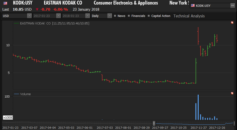The width and height of the screenshot is (237, 130).
Task: Click the EASTMAN KODAK CO chart legend text
Action: click(55, 23)
